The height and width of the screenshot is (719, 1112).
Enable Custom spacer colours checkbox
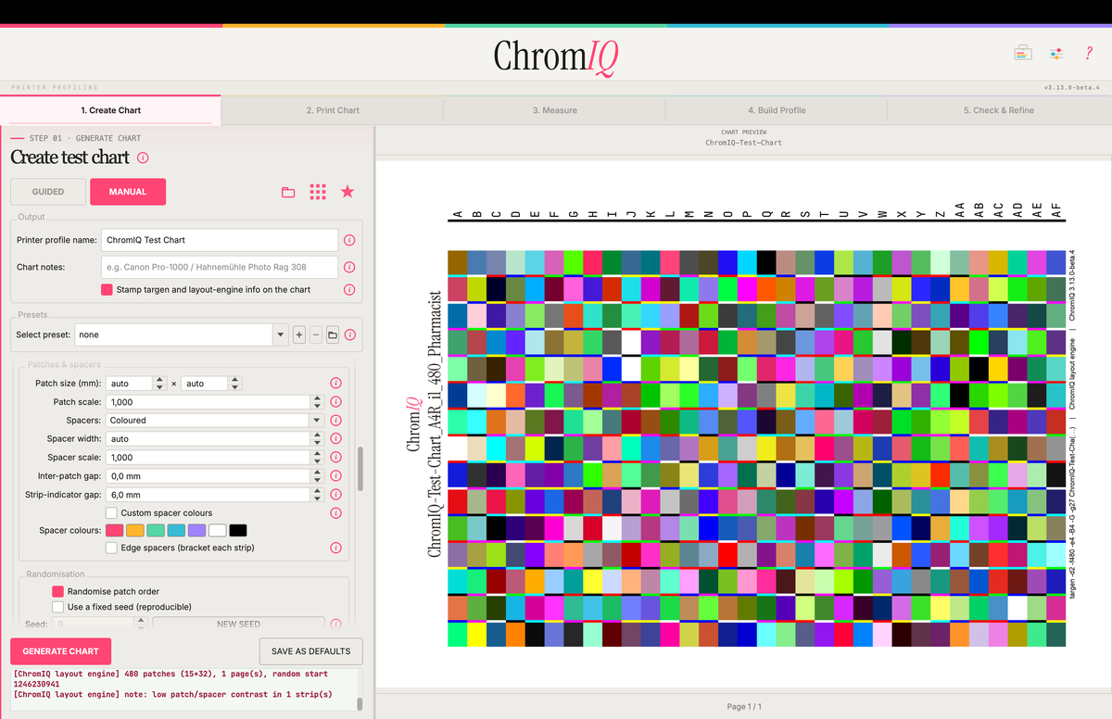coord(111,512)
